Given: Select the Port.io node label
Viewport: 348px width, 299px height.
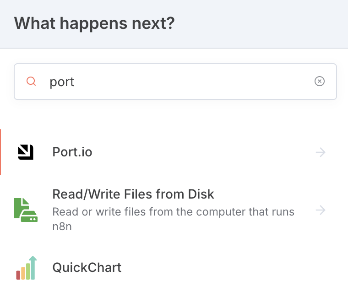Looking at the screenshot, I should coord(72,152).
